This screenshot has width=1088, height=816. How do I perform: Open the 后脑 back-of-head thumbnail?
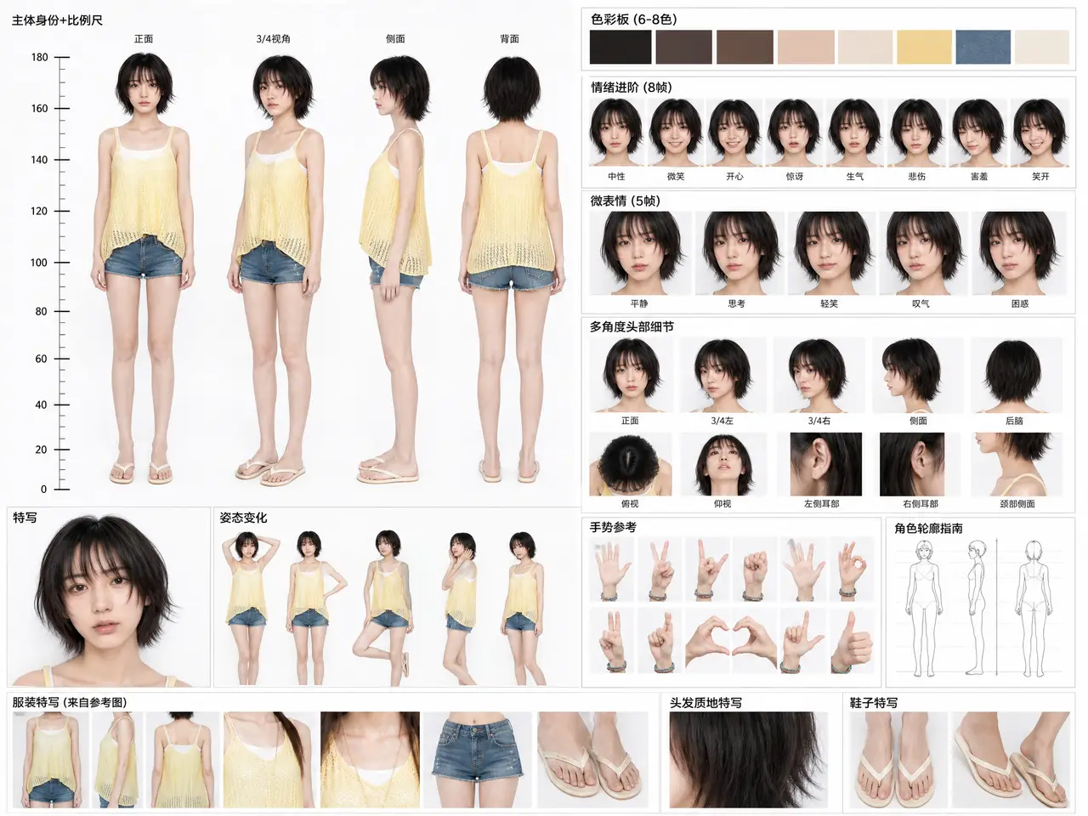1015,376
